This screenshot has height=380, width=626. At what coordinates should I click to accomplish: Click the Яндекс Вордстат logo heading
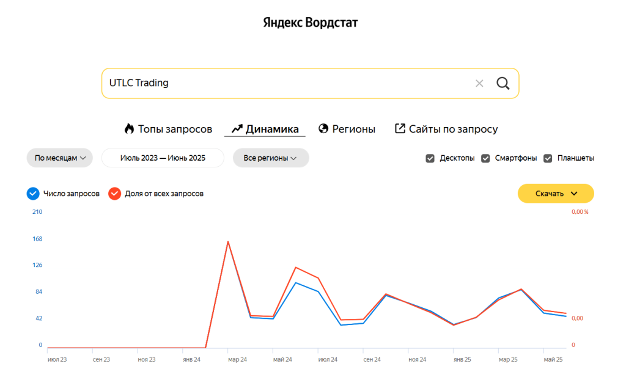(x=310, y=23)
